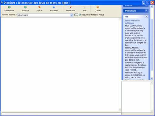Go back with the Précédente icon
Viewport: 155px width, 116px height.
(9, 7)
